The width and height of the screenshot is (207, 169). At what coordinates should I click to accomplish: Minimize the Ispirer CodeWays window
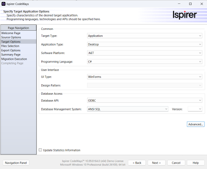179,4
